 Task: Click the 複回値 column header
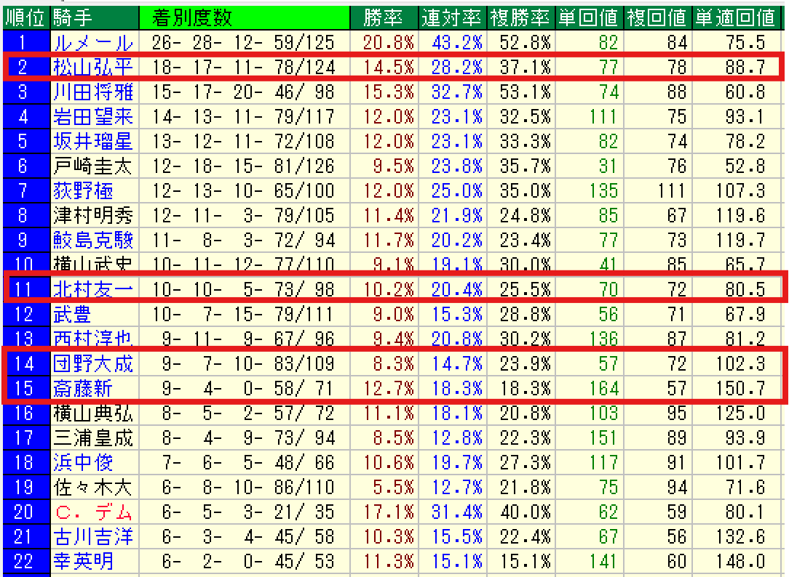point(658,18)
